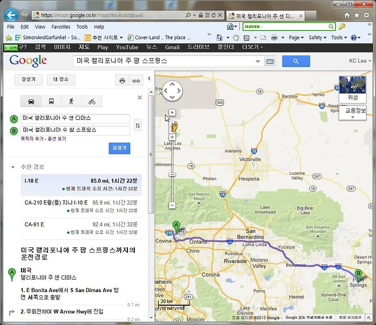Screen dimensions: 376x325
Task: Click the command bar Home page icon
Action: (x=219, y=38)
